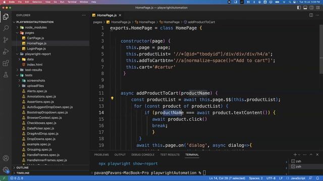Open terminal launch profile dropdown arrow
This screenshot has height=181, width=323.
click(x=299, y=155)
